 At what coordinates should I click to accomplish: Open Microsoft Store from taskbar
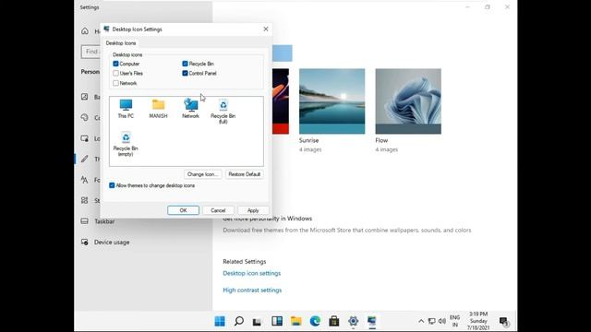pos(334,321)
